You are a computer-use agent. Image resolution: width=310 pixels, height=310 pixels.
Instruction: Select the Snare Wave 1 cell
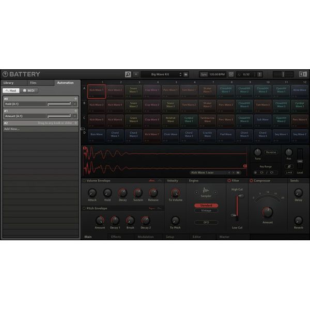click(x=133, y=91)
